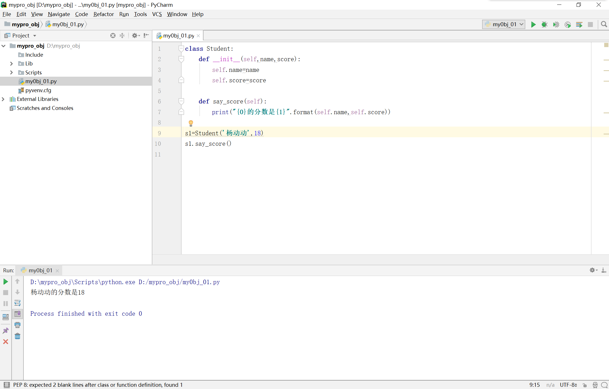Screen dimensions: 609x389
Task: Click the up-the-stack-trace arrow in the Run panel
Action: coord(17,281)
